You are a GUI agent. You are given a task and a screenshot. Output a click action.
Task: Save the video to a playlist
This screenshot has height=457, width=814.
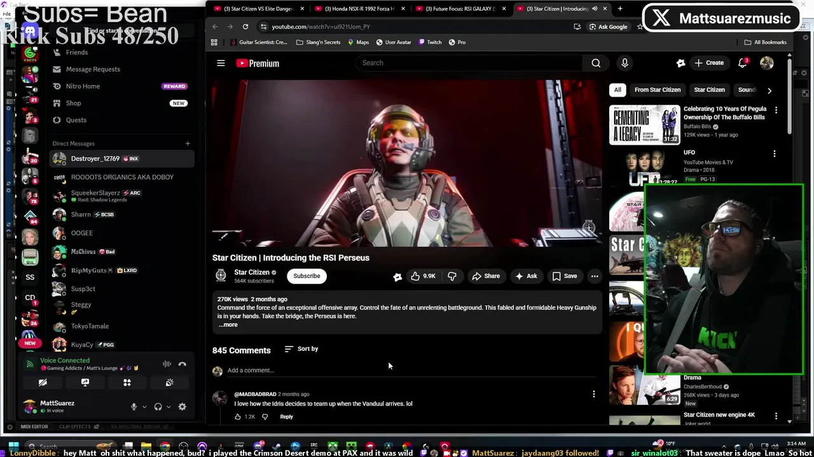pyautogui.click(x=565, y=276)
